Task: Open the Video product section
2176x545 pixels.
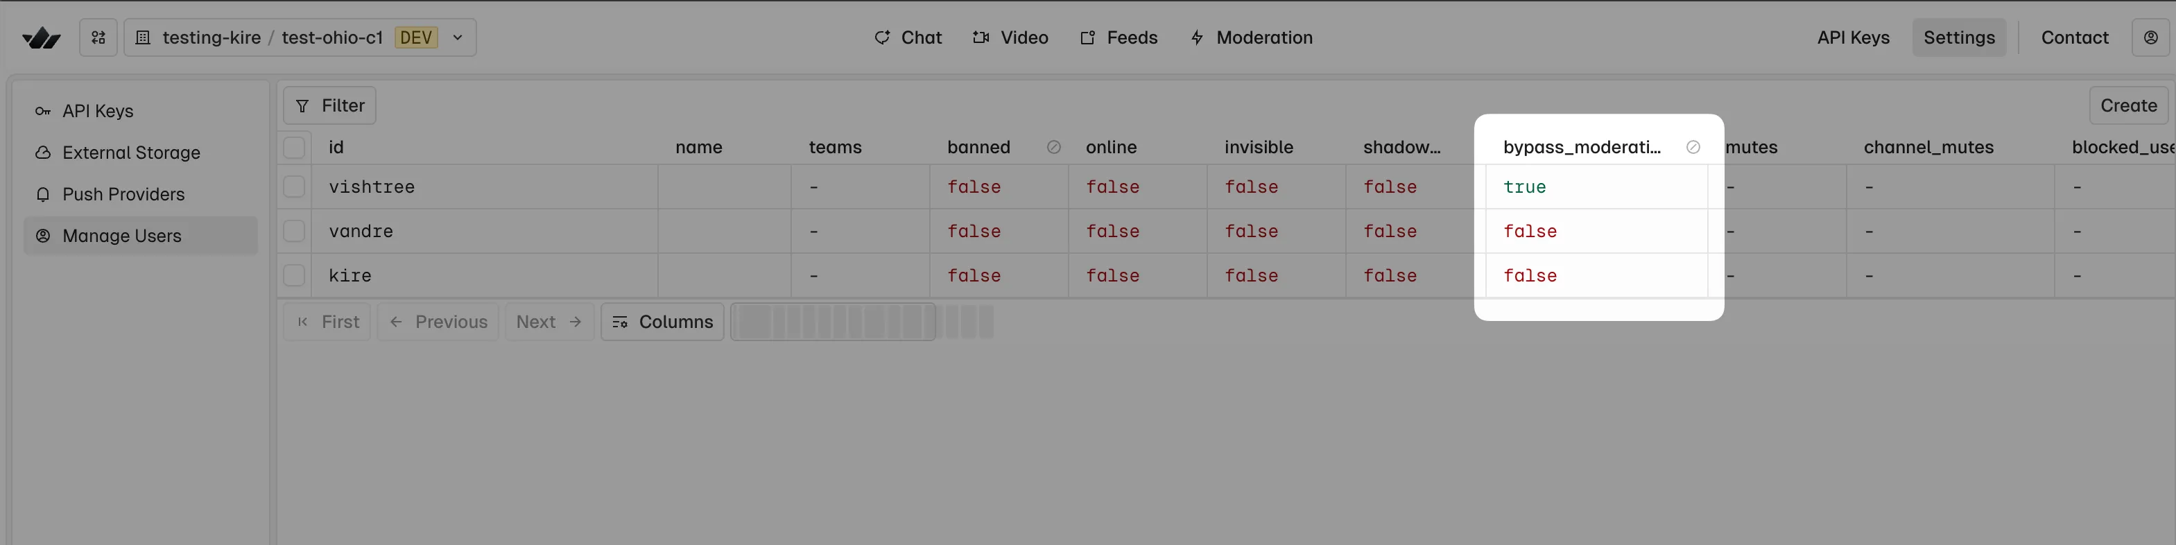Action: (x=1010, y=37)
